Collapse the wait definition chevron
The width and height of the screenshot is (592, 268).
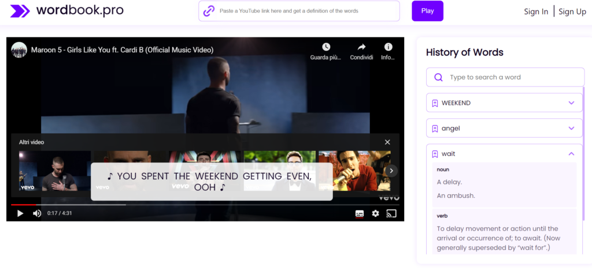point(571,153)
